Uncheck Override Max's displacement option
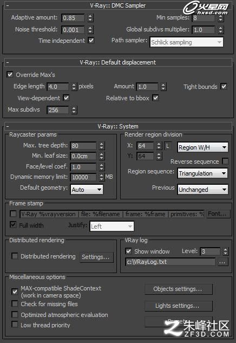236x343 pixels. coord(10,75)
